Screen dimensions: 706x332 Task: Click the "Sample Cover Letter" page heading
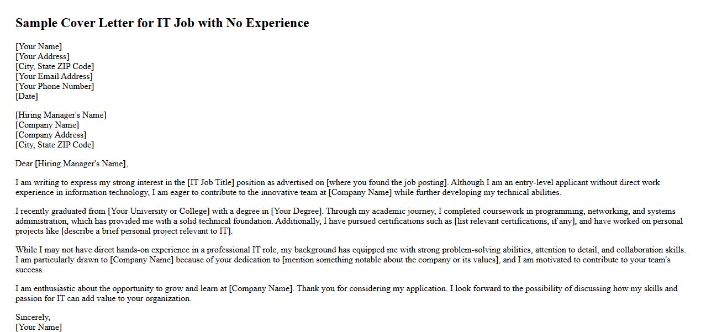coord(162,23)
